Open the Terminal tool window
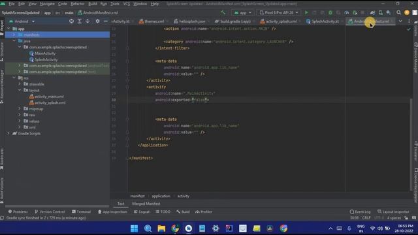The height and width of the screenshot is (235, 418). tap(81, 211)
